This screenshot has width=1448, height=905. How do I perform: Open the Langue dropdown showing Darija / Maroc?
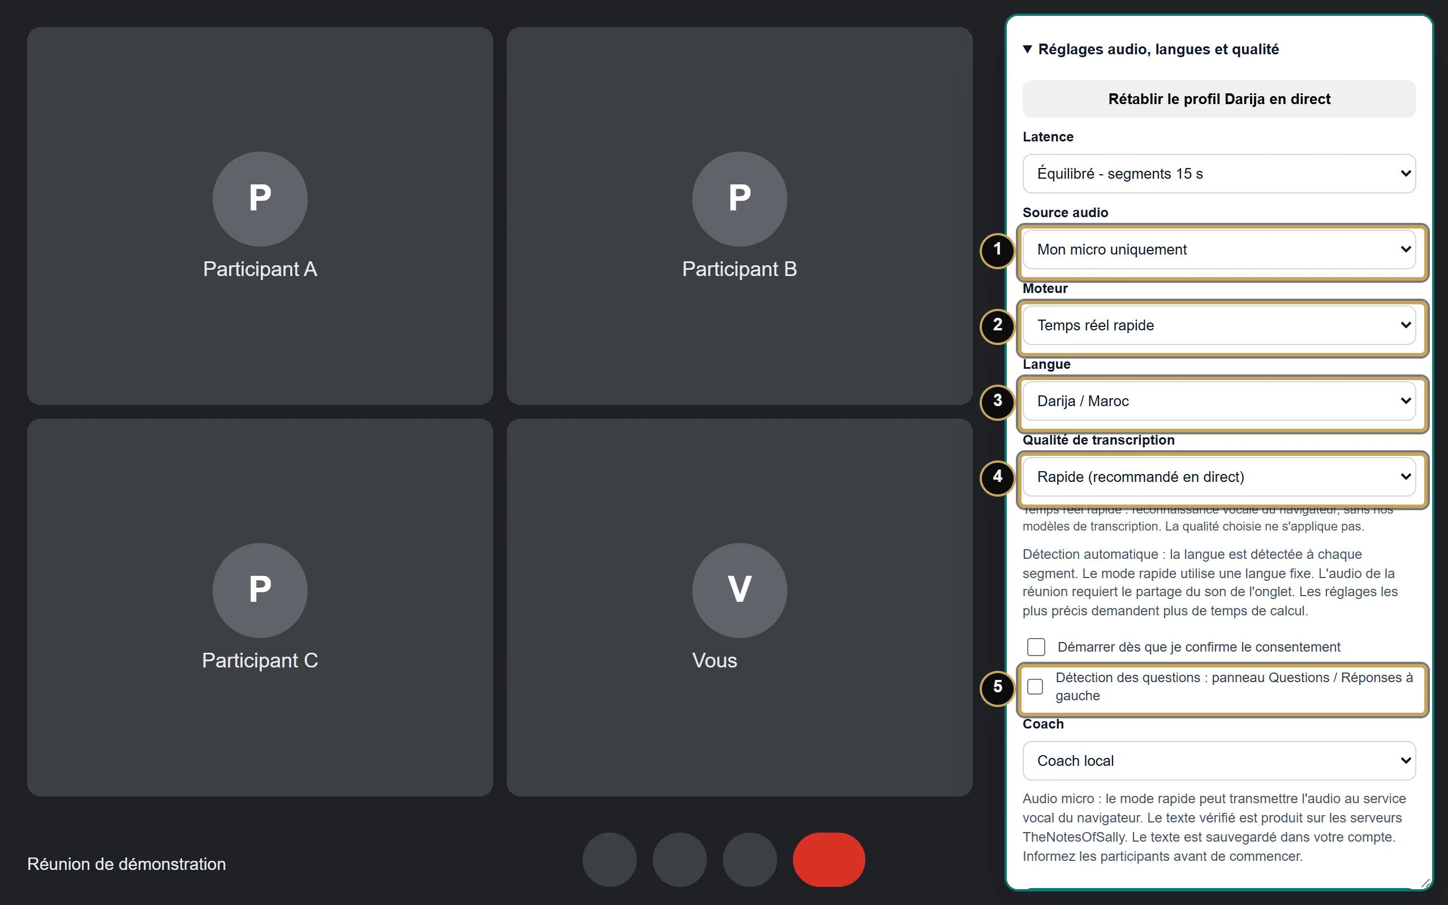click(1219, 401)
